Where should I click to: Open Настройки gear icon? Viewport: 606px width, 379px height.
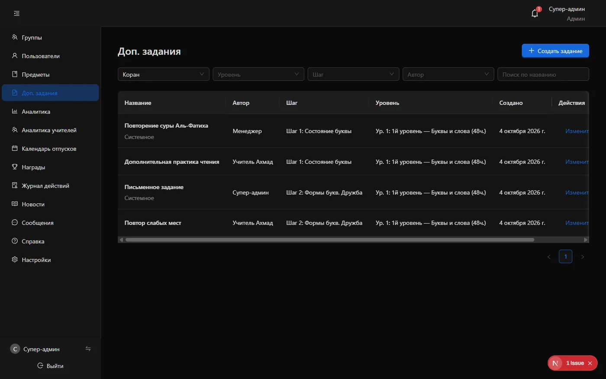(15, 259)
